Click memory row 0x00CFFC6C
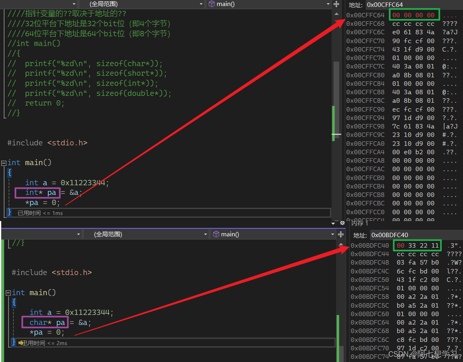 click(x=402, y=32)
